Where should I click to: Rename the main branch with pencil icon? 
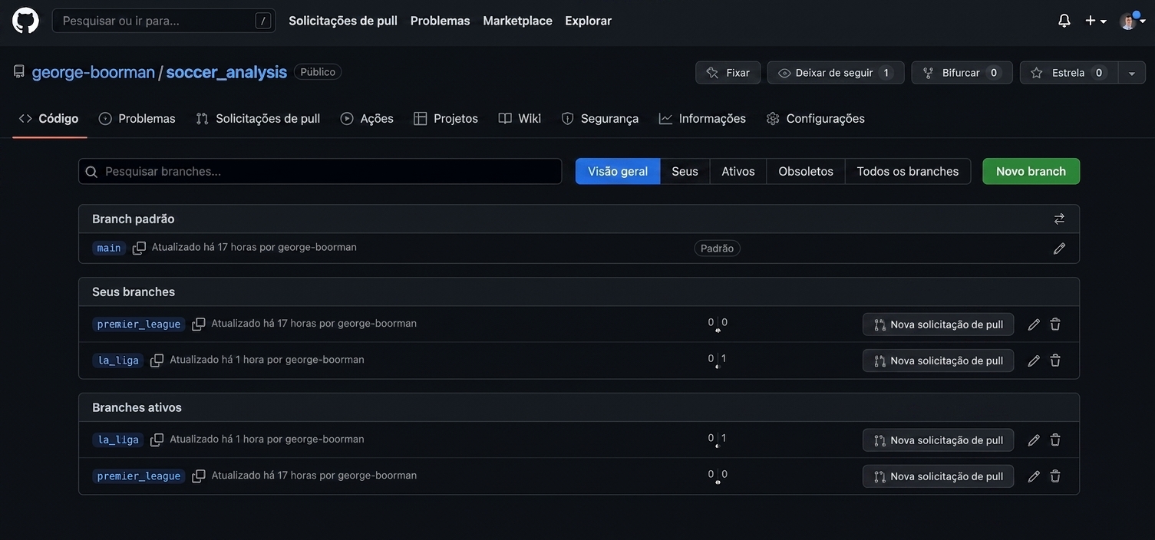point(1059,249)
